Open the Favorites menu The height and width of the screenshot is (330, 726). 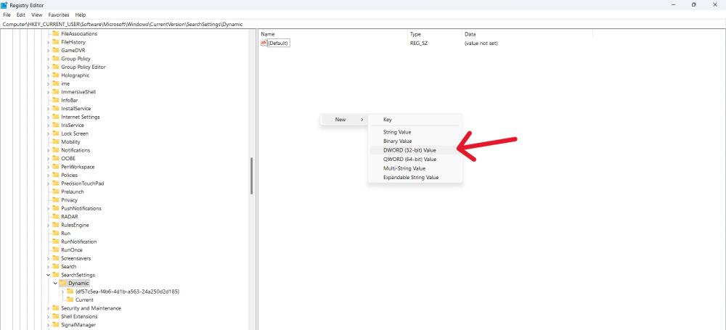pos(59,15)
